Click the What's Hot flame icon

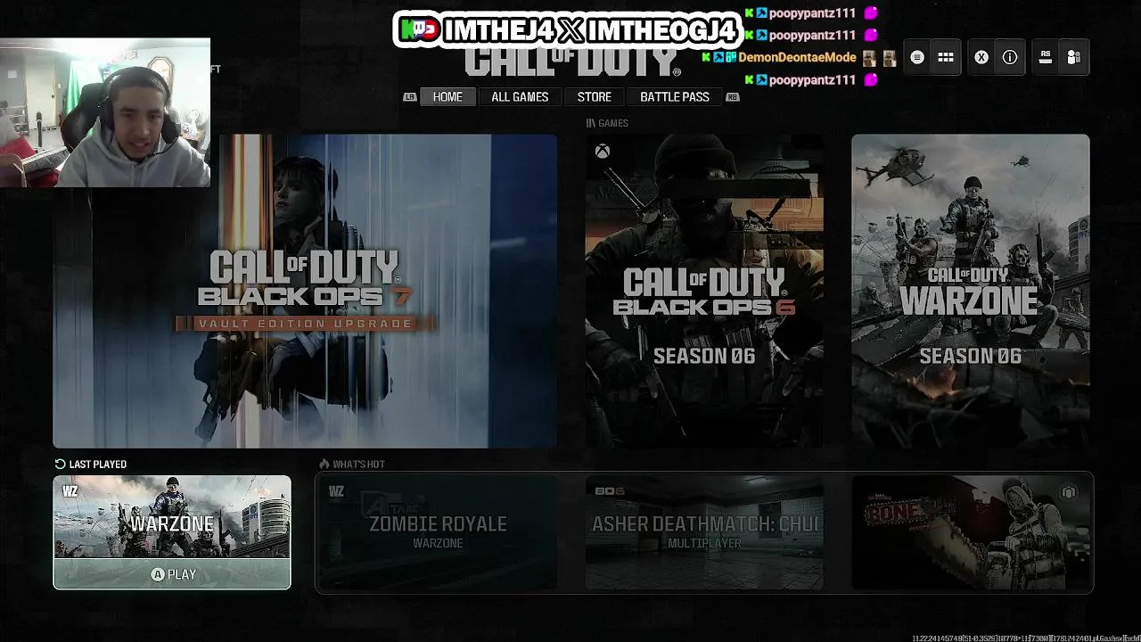tap(324, 464)
